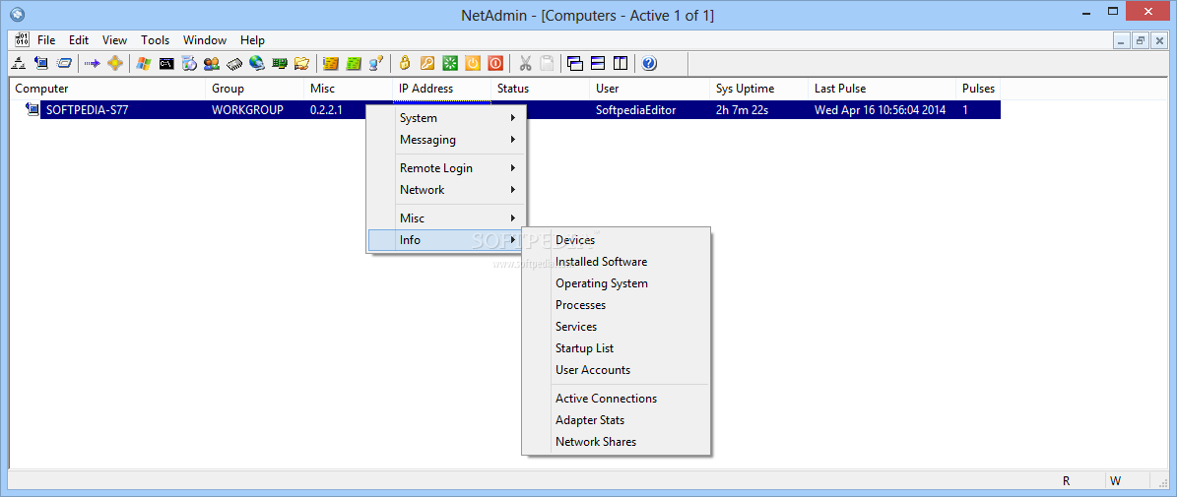Screen dimensions: 1177x497
Task: Expand the Misc context submenu
Action: coord(446,218)
